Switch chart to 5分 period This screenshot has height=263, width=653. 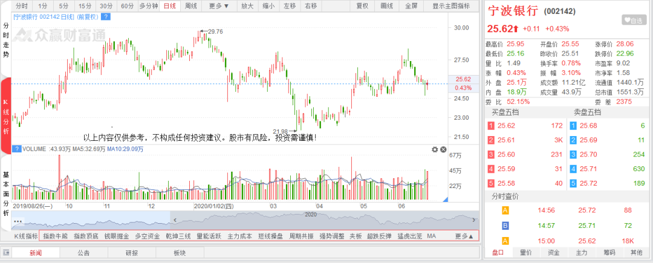pyautogui.click(x=63, y=6)
